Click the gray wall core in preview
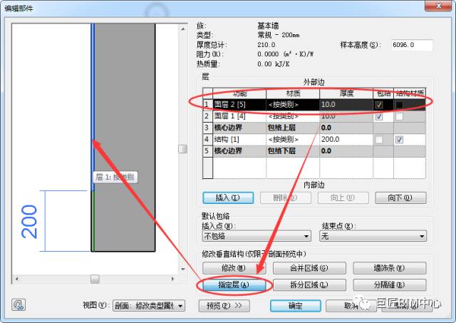The width and height of the screenshot is (456, 323). click(x=125, y=138)
